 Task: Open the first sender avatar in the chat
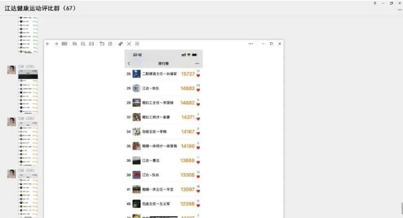pyautogui.click(x=11, y=70)
